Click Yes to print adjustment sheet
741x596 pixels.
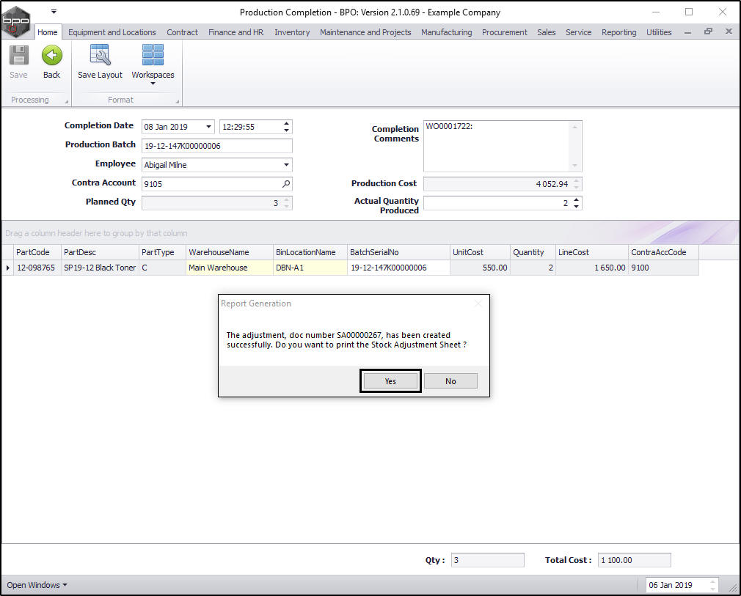(x=390, y=381)
